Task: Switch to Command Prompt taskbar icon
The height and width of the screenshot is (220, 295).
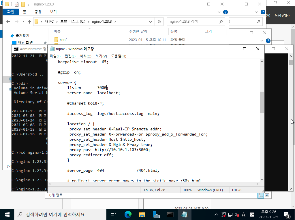Action: [x=170, y=214]
